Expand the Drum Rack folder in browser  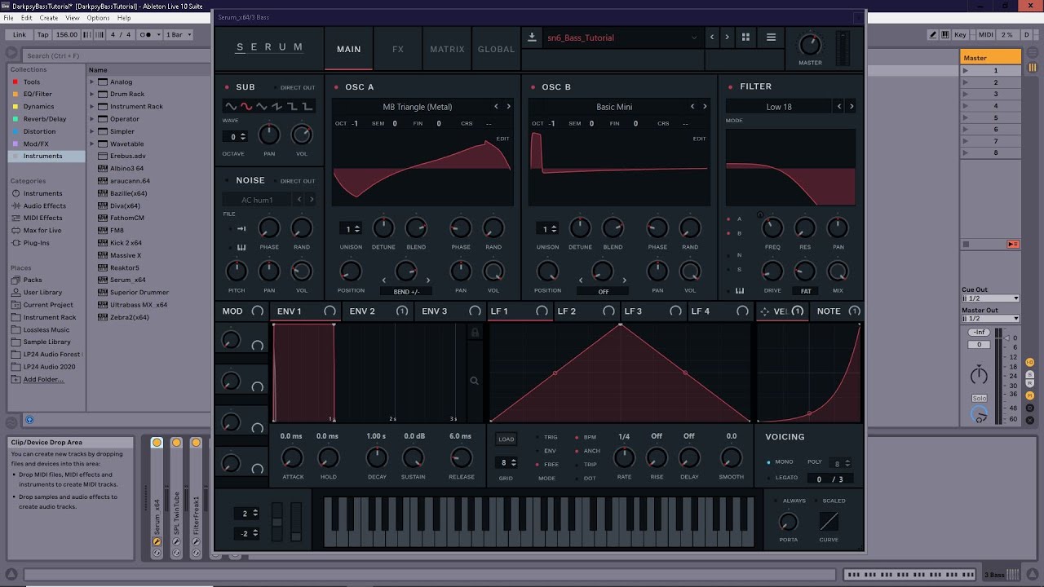click(x=92, y=94)
